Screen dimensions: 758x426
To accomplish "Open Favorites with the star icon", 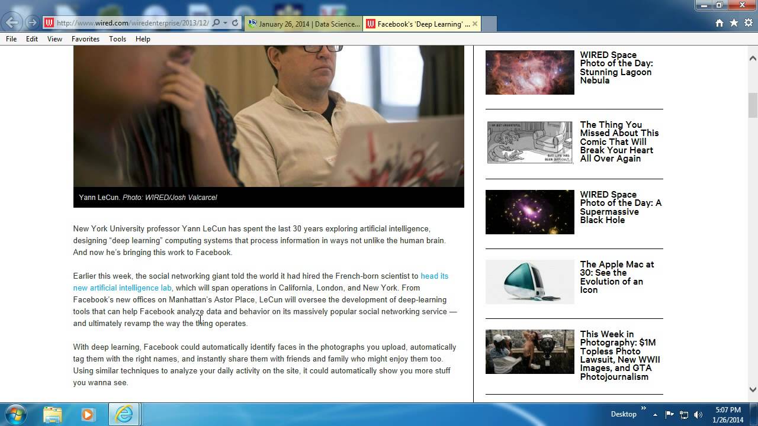I will (x=734, y=23).
